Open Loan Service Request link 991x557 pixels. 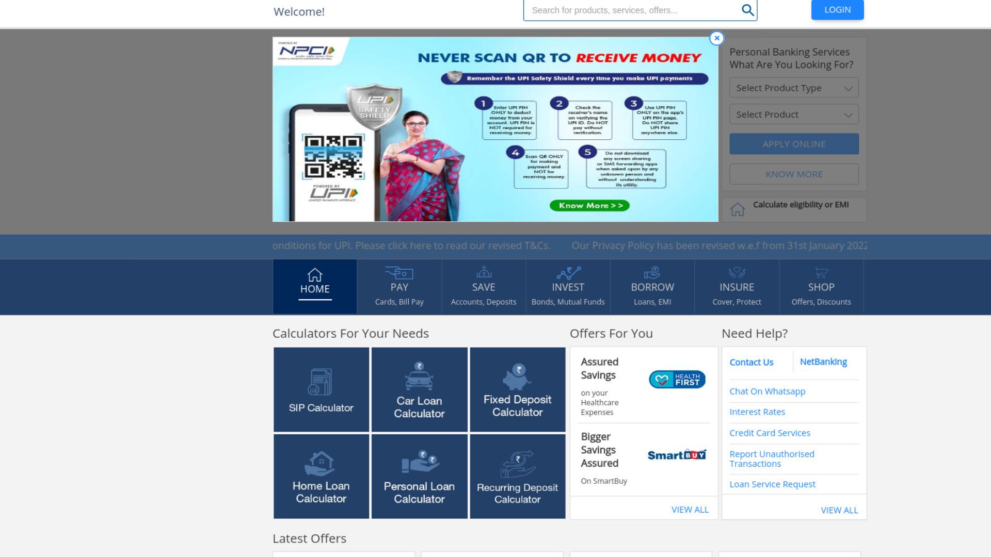tap(772, 484)
